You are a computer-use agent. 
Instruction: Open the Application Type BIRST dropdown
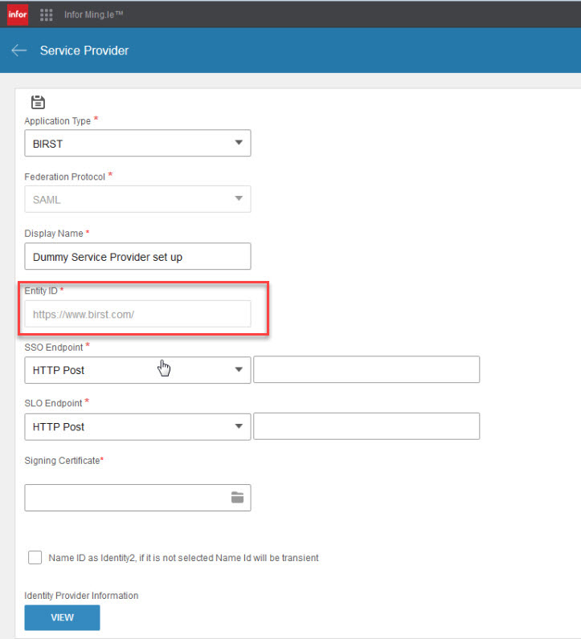click(137, 143)
